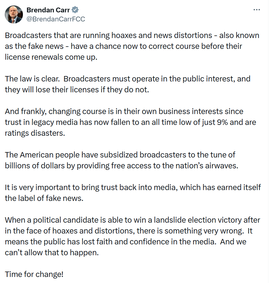Click the phrase "can't allow that to happen"

(x=52, y=253)
